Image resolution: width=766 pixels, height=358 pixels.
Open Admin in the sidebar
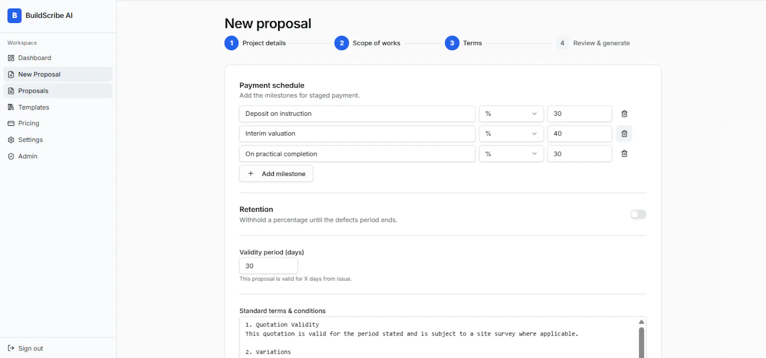(x=58, y=156)
